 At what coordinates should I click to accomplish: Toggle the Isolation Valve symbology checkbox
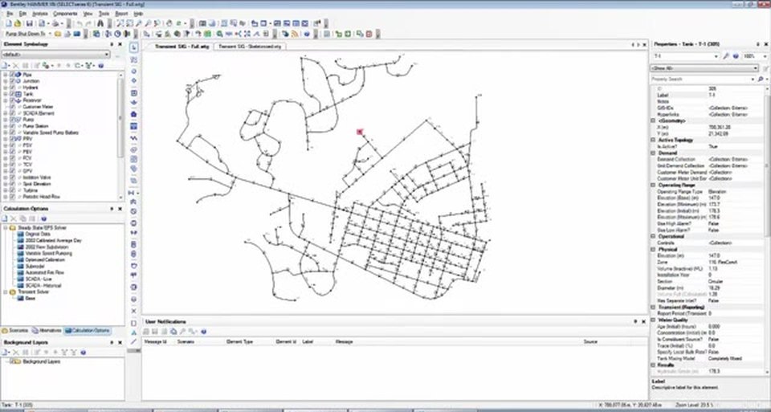(x=12, y=177)
